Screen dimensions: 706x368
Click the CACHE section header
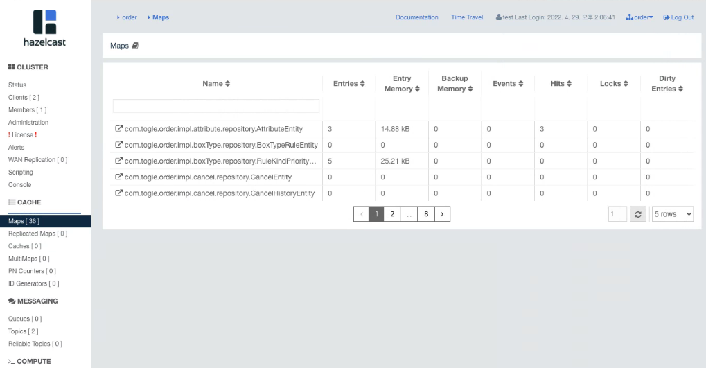pyautogui.click(x=25, y=202)
